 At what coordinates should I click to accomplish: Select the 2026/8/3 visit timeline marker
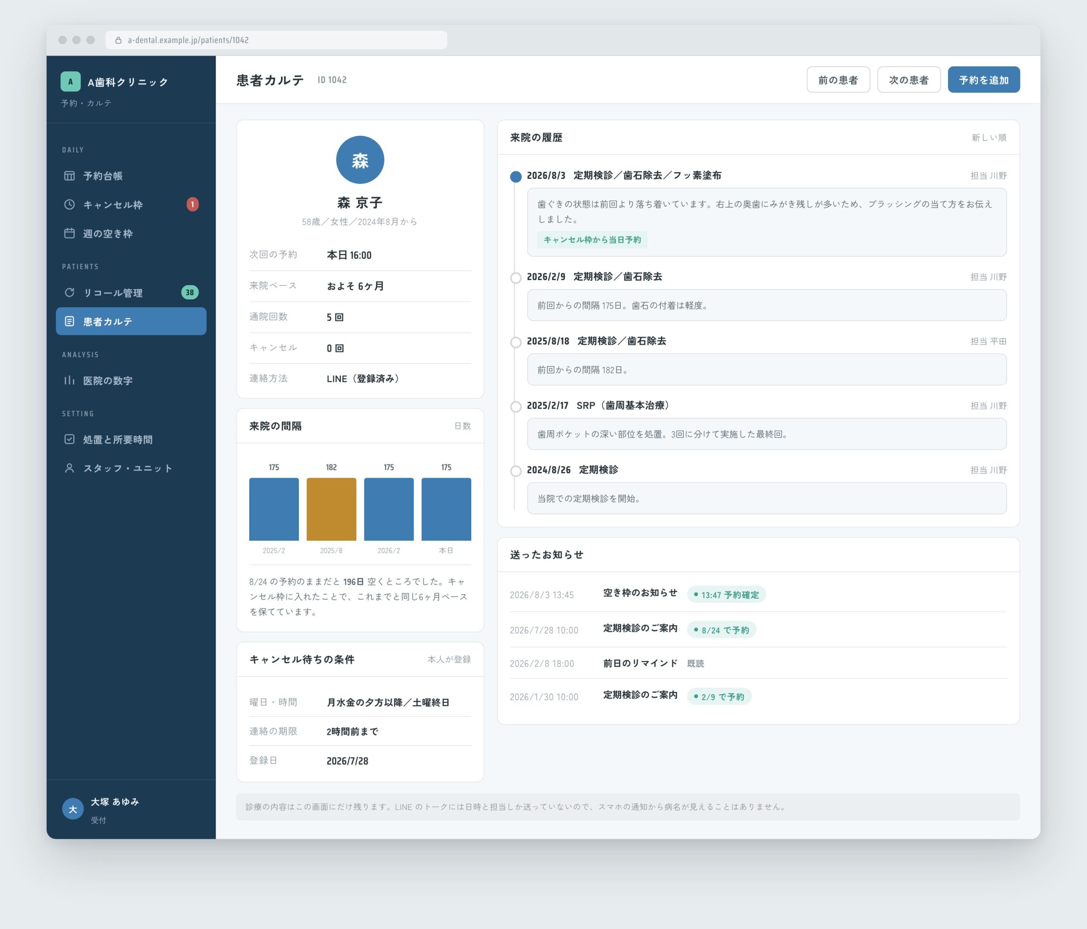coord(516,176)
